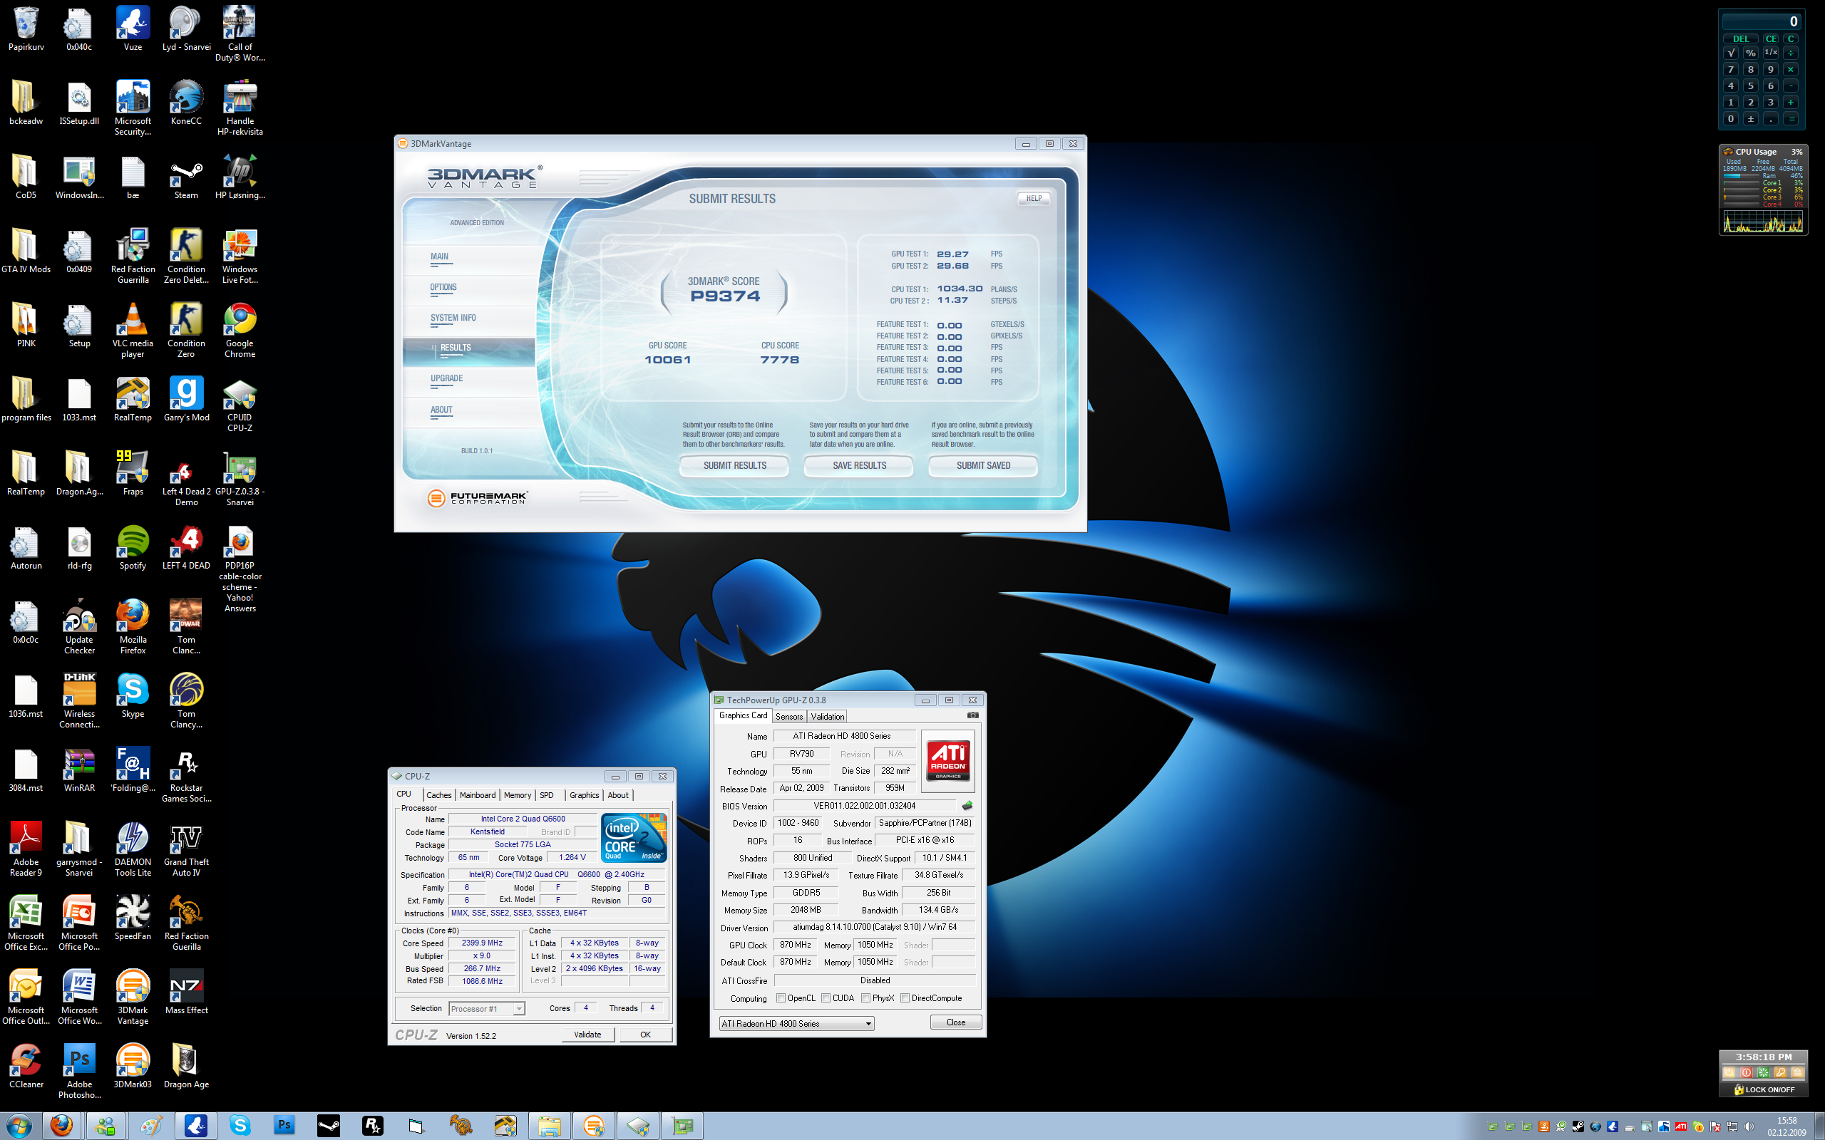The height and width of the screenshot is (1140, 1825).
Task: Switch to the Sensors tab in GPU-Z
Action: click(789, 716)
